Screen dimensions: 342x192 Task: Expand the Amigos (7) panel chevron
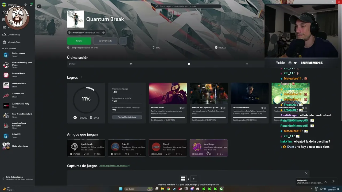(325, 182)
